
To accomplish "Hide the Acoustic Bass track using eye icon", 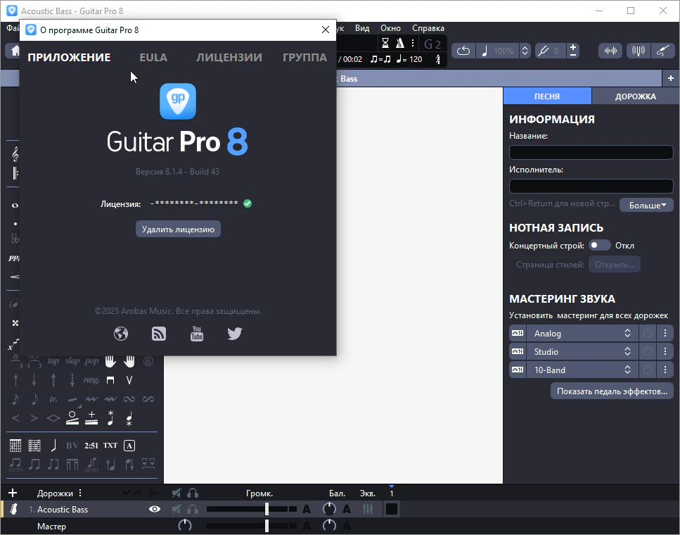I will point(155,509).
